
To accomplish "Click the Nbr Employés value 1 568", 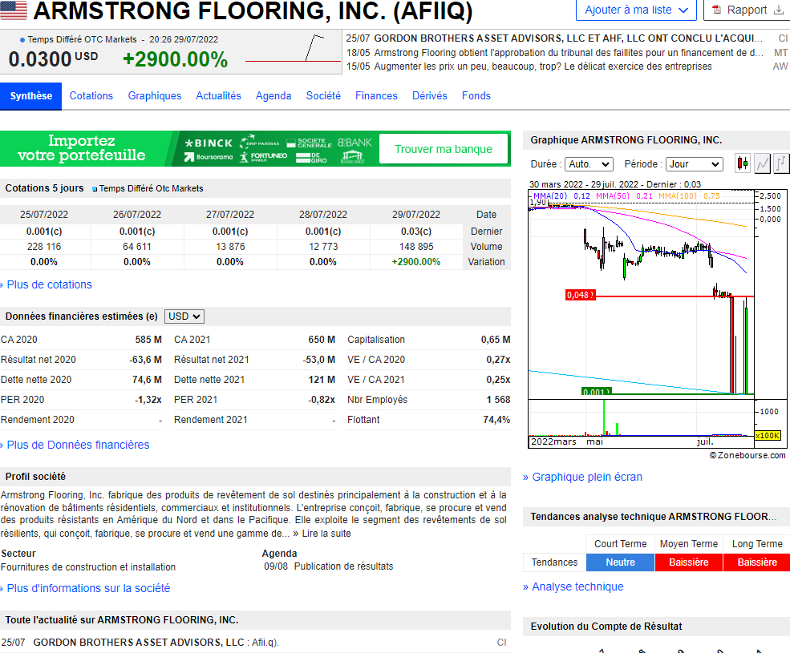I will point(498,400).
